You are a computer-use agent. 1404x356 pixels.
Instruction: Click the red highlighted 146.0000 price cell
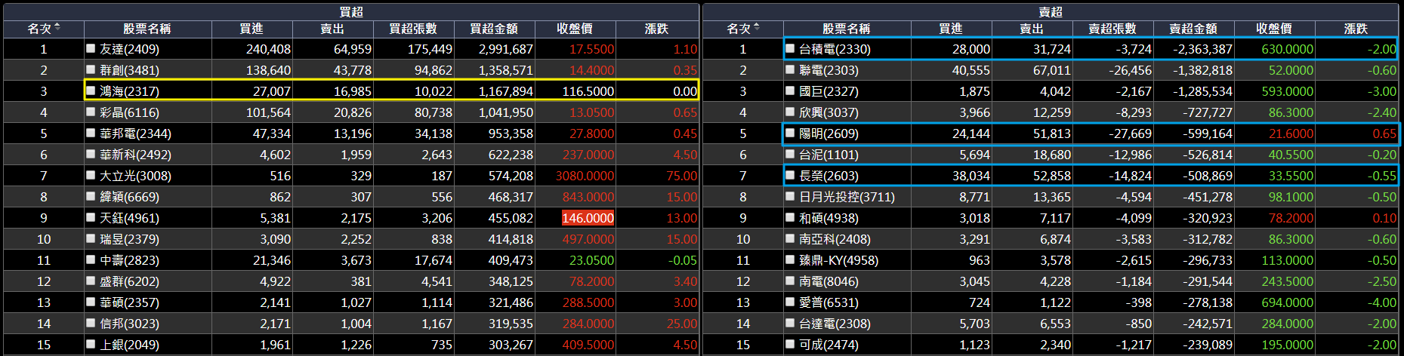point(588,218)
